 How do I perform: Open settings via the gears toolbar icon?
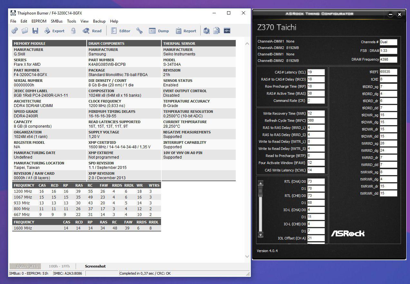(x=14, y=31)
